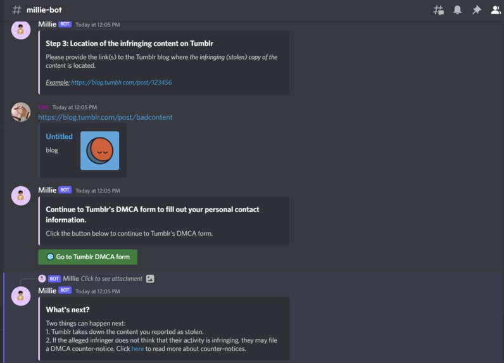This screenshot has width=504, height=363.
Task: Open rae's user avatar
Action: pyautogui.click(x=21, y=112)
